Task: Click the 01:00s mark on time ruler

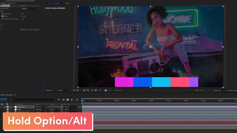Action: coord(151,100)
